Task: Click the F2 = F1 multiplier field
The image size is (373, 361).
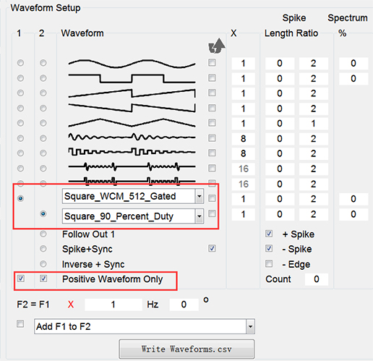Action: point(113,305)
